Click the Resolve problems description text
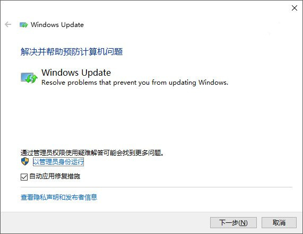 tap(135, 83)
